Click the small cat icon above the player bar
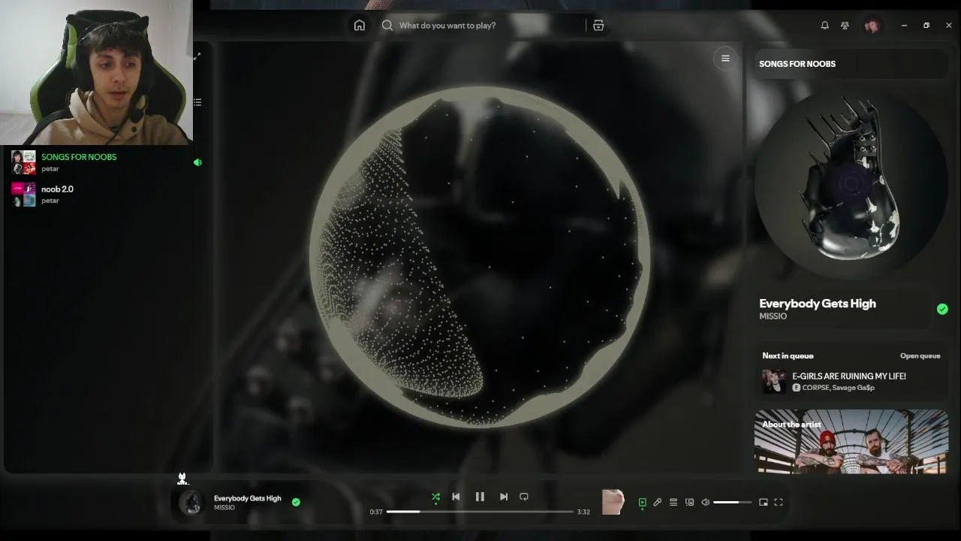The width and height of the screenshot is (961, 541). [x=182, y=478]
